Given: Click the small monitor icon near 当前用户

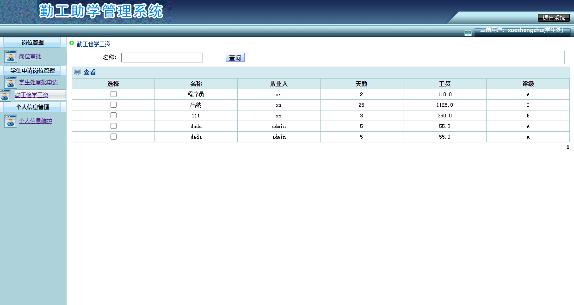Looking at the screenshot, I should click(x=468, y=32).
